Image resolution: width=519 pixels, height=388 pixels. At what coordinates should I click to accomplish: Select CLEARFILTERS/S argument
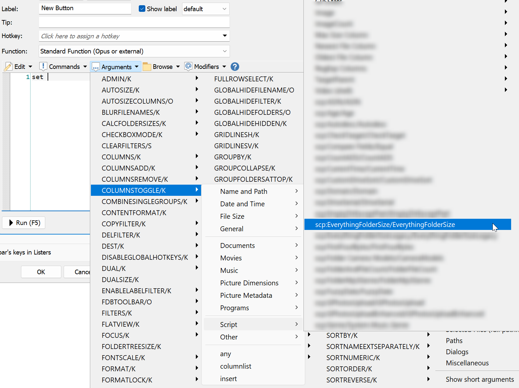[146, 146]
